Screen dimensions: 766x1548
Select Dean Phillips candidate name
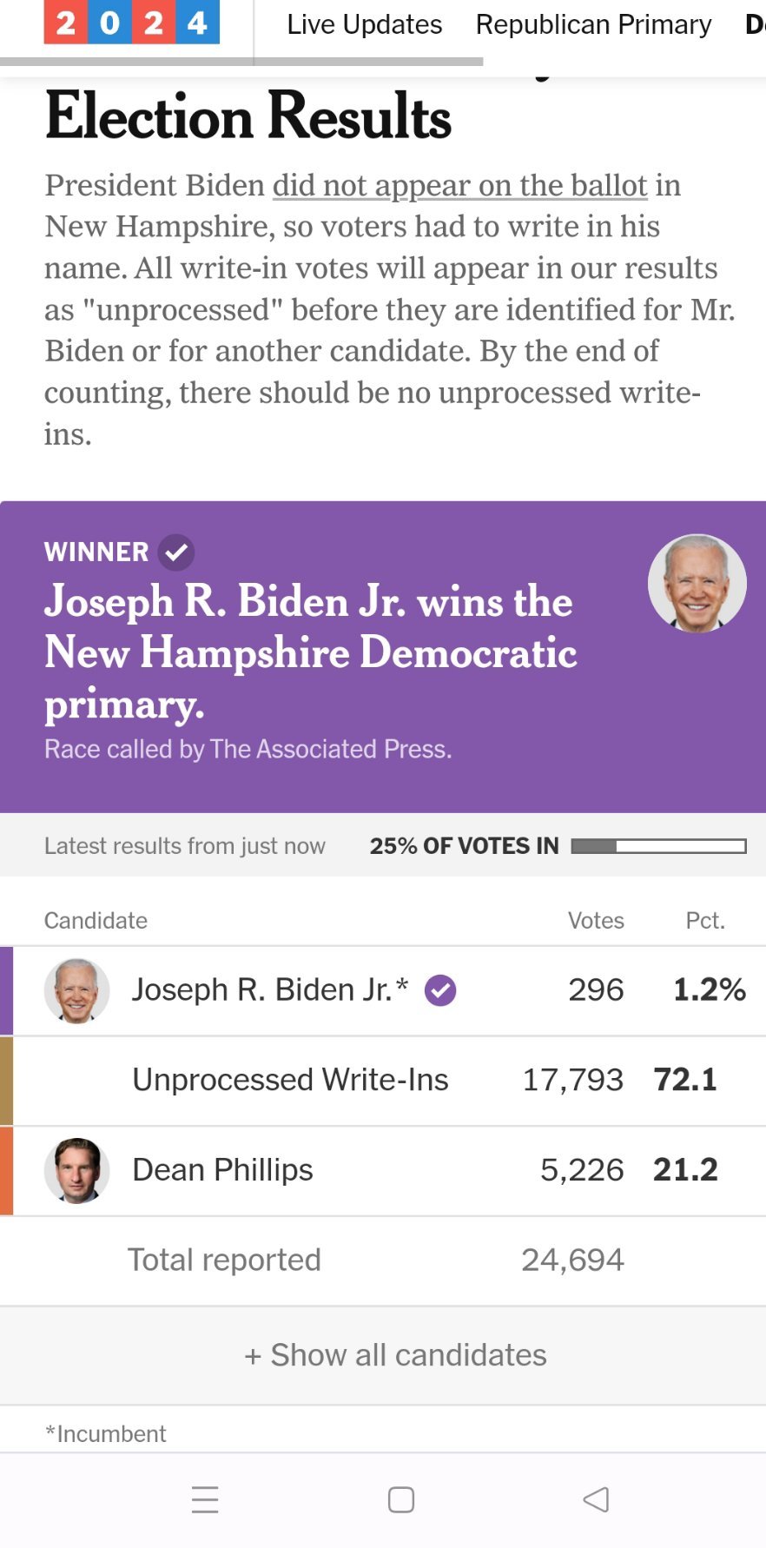point(222,1170)
